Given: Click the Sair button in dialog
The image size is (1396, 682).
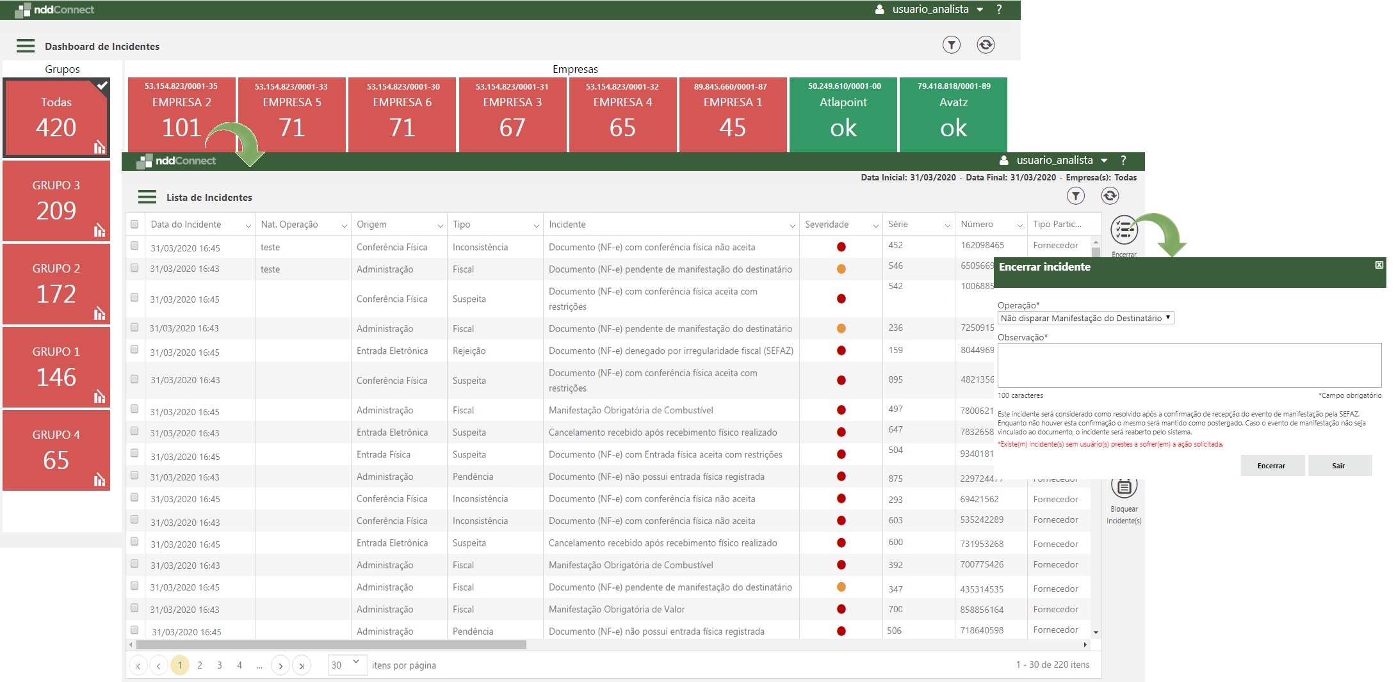Looking at the screenshot, I should [x=1339, y=466].
